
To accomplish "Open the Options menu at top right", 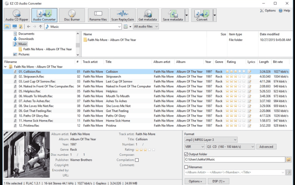I will [x=268, y=10].
